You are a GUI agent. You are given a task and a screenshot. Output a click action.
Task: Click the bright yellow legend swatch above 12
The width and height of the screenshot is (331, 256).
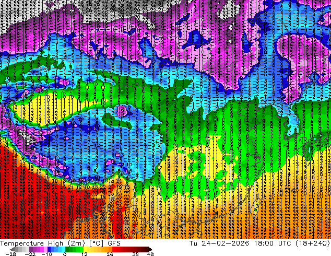click(85, 249)
